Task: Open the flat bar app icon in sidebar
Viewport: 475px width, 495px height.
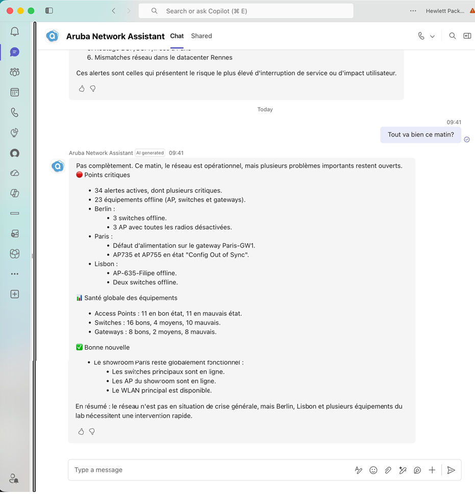Action: [x=14, y=213]
